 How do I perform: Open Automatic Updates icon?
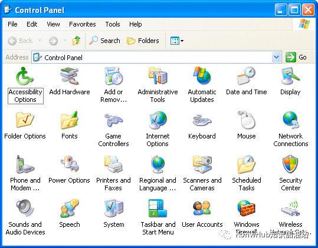pos(202,76)
